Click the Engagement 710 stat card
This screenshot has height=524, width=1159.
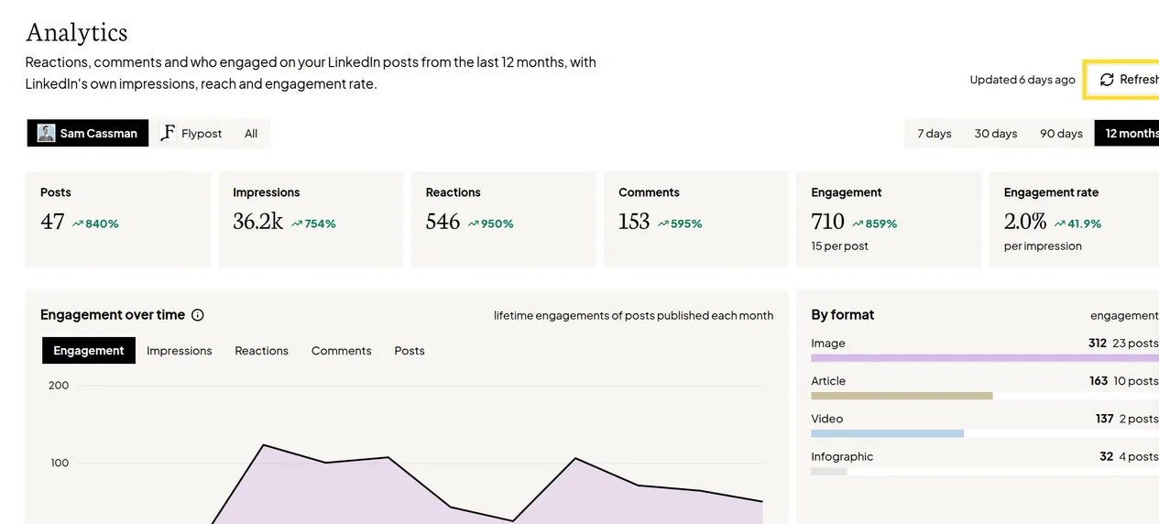click(x=889, y=219)
